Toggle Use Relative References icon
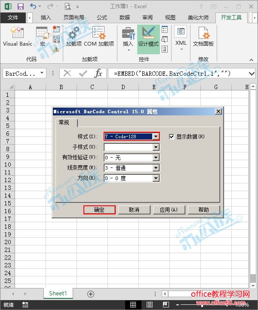Viewport: 258px width, 310px height. click(x=56, y=39)
